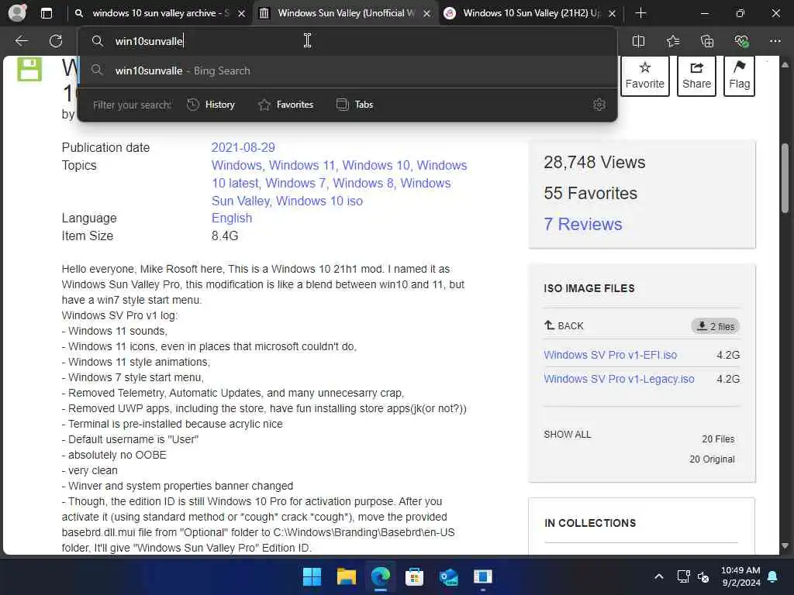Viewport: 794px width, 595px height.
Task: Close the 'Windows Sun Valley (Unofficial' tab
Action: [x=427, y=14]
